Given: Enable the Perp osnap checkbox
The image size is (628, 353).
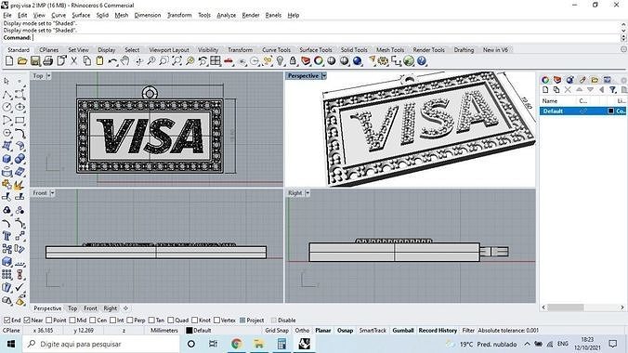Looking at the screenshot, I should pos(130,320).
